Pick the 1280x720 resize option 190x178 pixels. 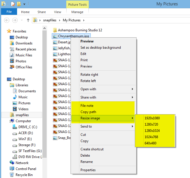(151, 124)
